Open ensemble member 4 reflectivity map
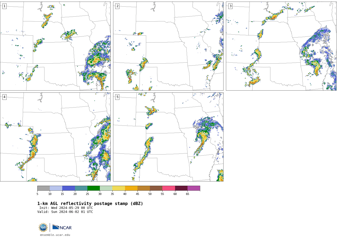Viewport: 339px width, 238px height. [x=55, y=137]
